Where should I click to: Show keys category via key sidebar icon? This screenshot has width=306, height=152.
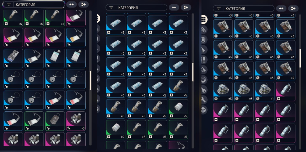[x=204, y=90]
